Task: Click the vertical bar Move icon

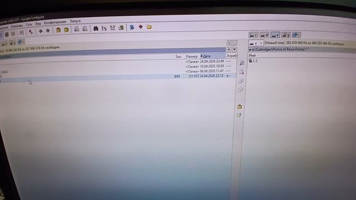Action: click(240, 90)
